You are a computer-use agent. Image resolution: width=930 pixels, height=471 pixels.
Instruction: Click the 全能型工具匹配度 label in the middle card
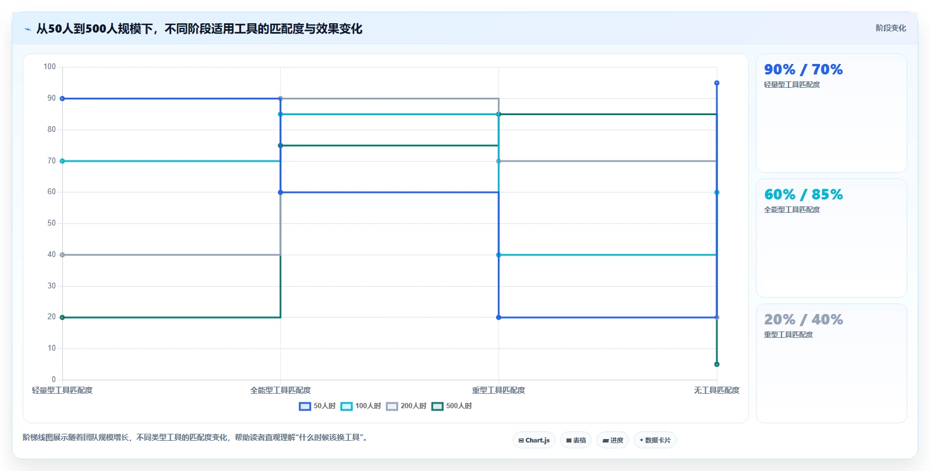coord(792,210)
